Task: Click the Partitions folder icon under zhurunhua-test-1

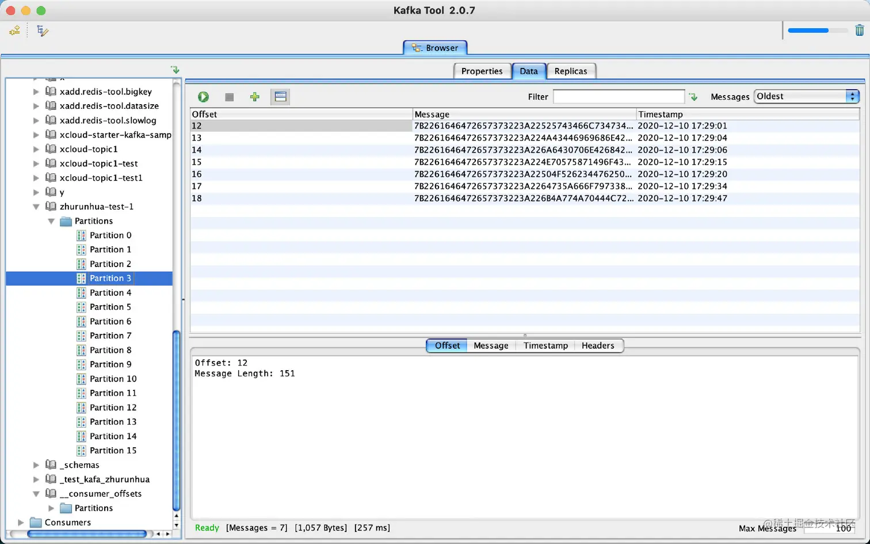Action: [x=66, y=221]
